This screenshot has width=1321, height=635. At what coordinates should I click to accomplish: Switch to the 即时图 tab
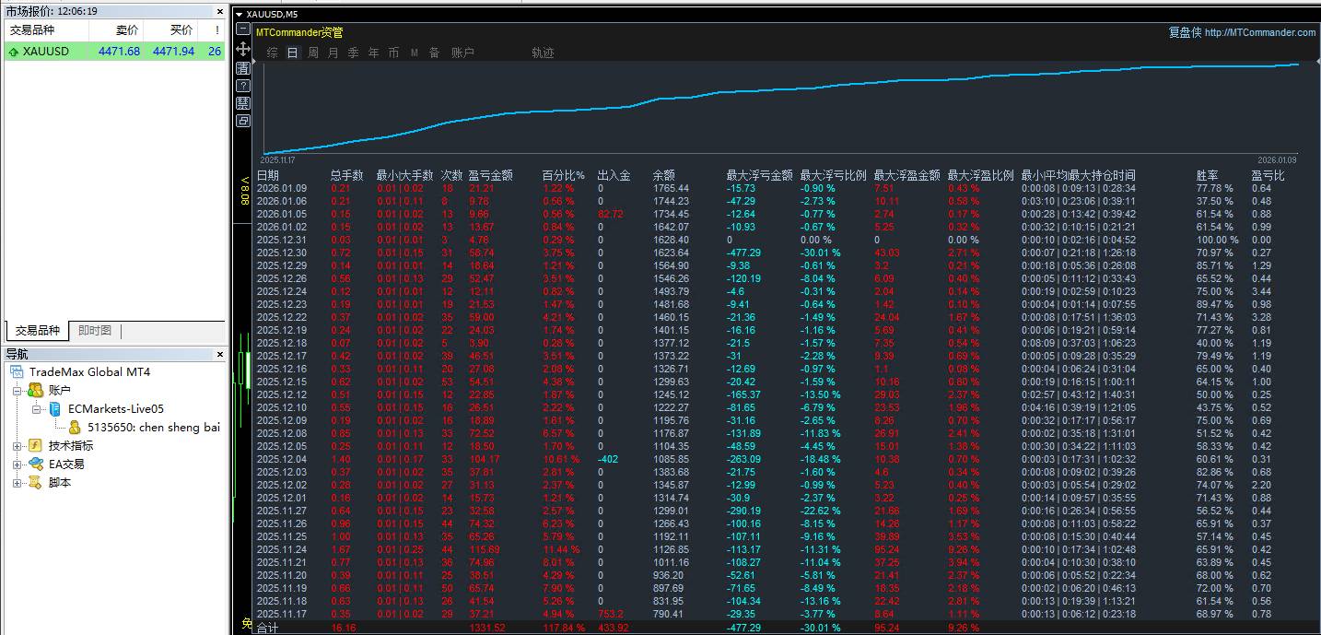coord(95,331)
